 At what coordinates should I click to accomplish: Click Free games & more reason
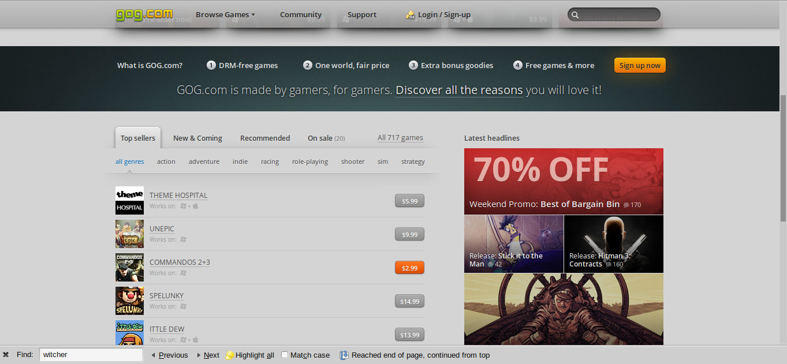point(554,65)
